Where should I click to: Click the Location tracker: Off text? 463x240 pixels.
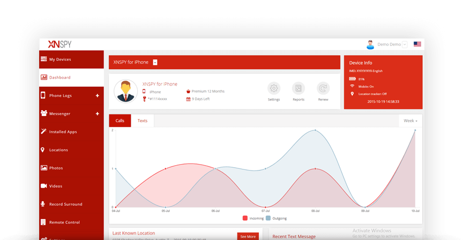pyautogui.click(x=372, y=94)
